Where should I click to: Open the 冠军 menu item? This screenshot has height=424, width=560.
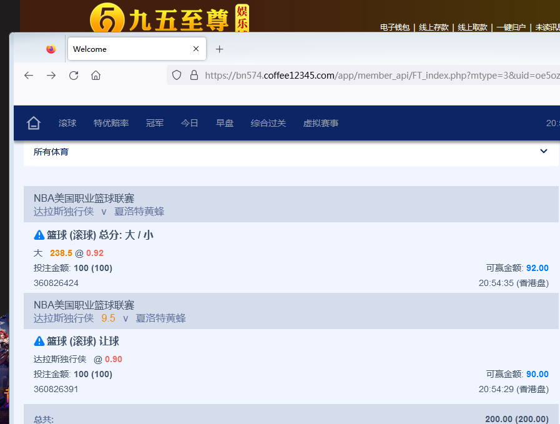(155, 123)
